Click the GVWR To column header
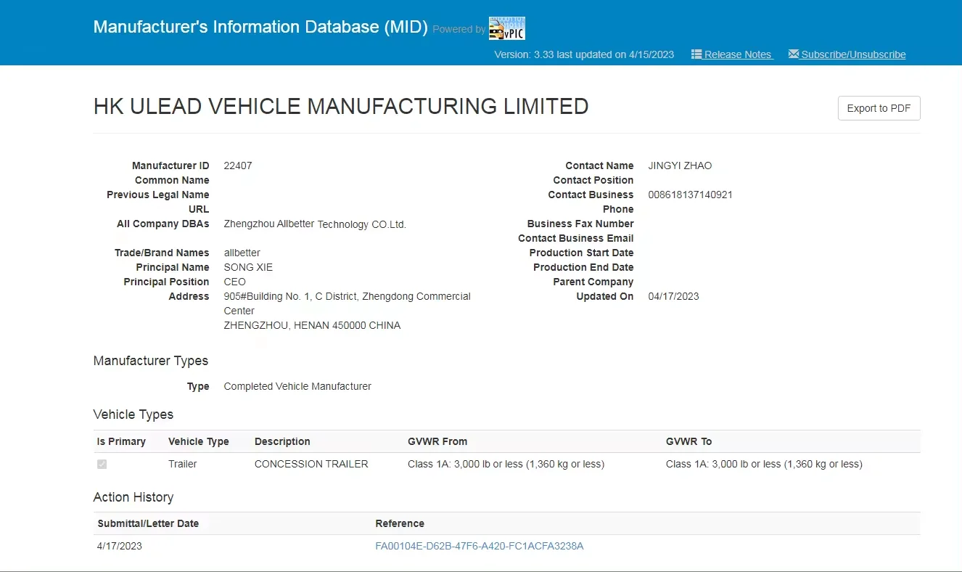Image resolution: width=962 pixels, height=572 pixels. (688, 441)
